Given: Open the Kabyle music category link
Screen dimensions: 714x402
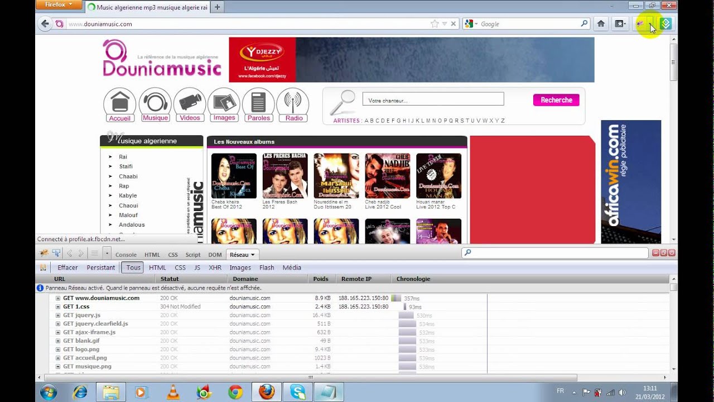Looking at the screenshot, I should point(128,195).
